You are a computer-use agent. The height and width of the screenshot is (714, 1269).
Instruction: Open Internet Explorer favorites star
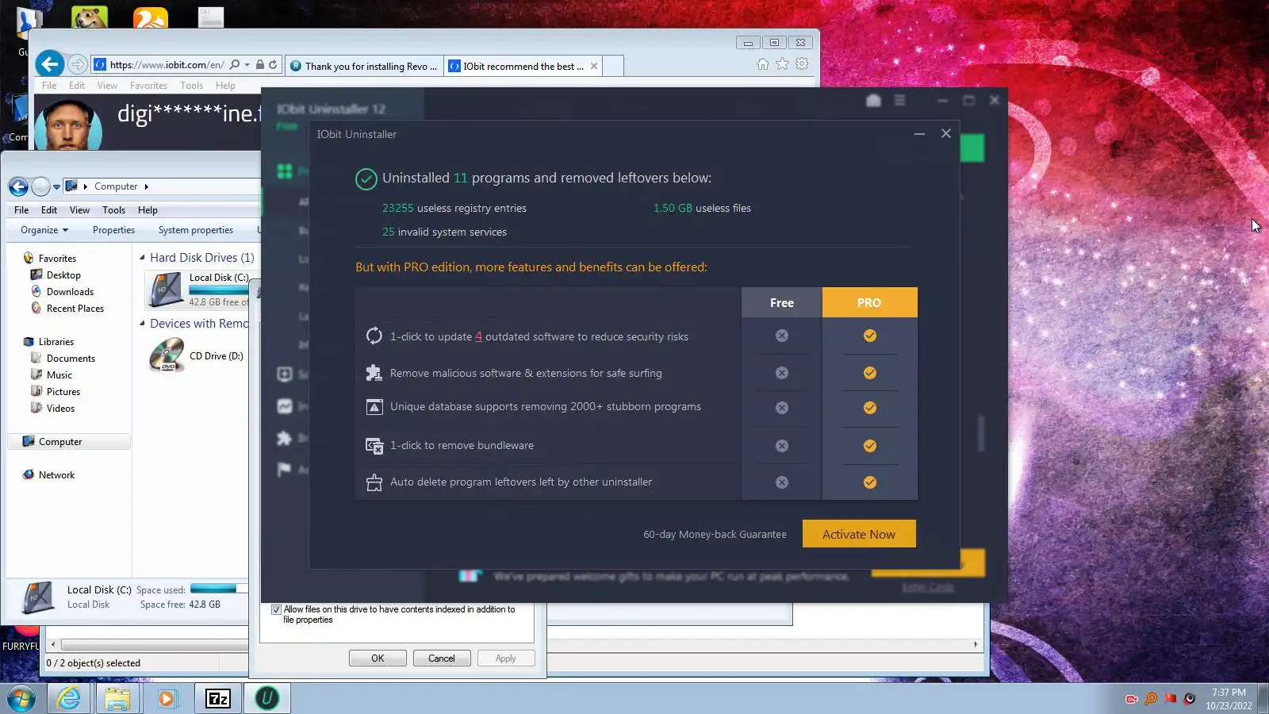(783, 64)
